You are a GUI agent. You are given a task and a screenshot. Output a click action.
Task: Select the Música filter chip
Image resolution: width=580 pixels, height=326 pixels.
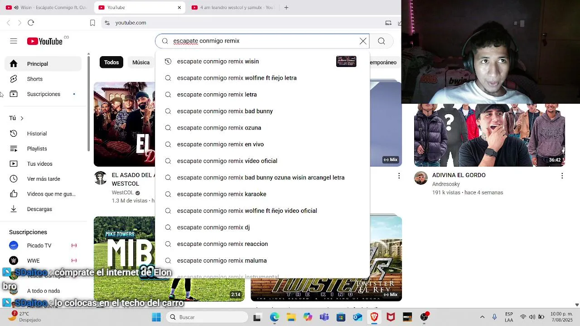coord(141,62)
